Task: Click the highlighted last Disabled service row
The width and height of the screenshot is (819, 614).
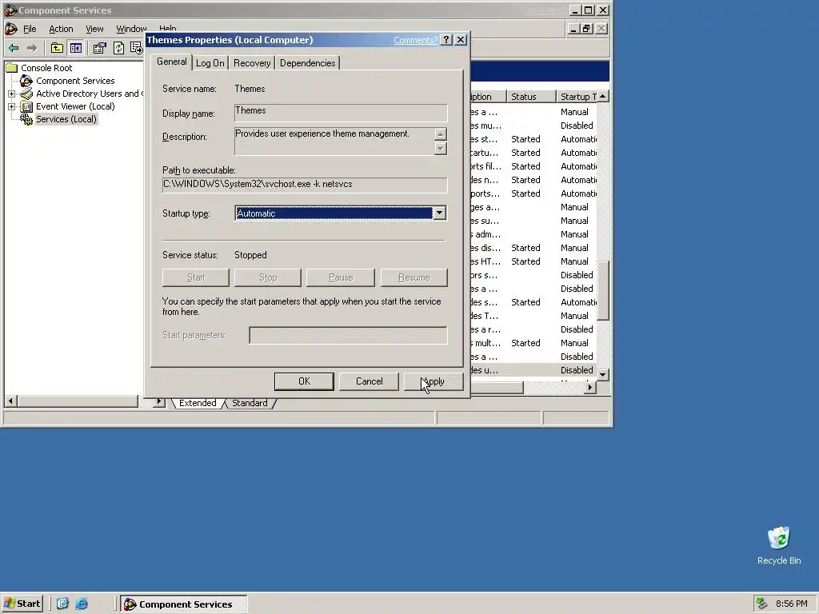Action: 533,370
